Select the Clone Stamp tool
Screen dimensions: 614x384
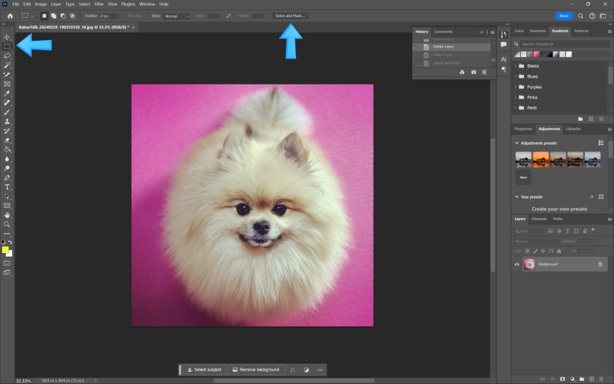(7, 121)
